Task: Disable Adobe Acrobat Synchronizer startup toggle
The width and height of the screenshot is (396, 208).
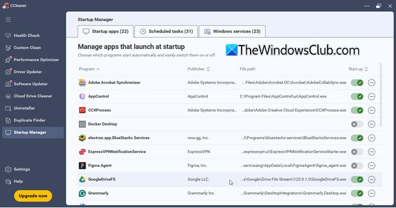Action: pyautogui.click(x=357, y=82)
